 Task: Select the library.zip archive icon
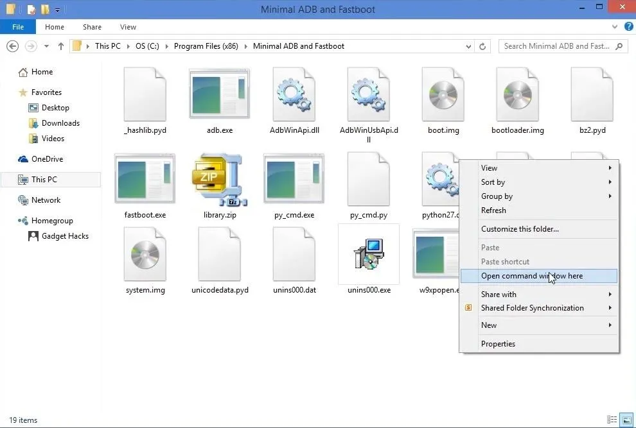(220, 180)
